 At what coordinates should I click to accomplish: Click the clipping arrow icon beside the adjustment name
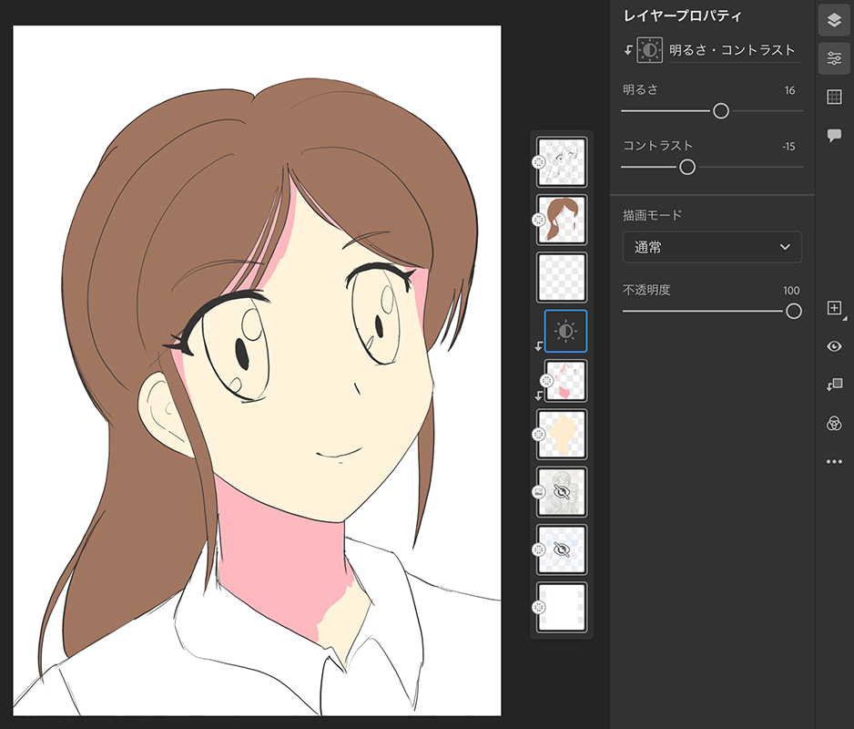(x=628, y=50)
